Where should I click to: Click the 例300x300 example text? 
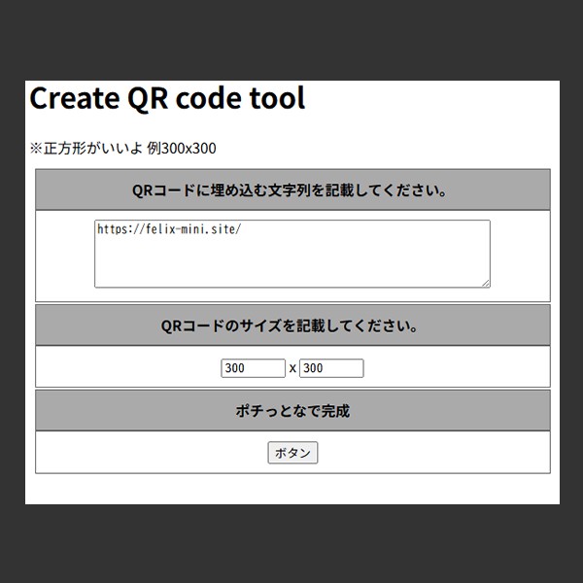point(182,149)
